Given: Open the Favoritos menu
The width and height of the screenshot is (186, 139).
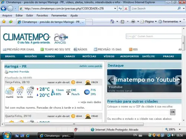Looking at the screenshot, I should [42, 16].
